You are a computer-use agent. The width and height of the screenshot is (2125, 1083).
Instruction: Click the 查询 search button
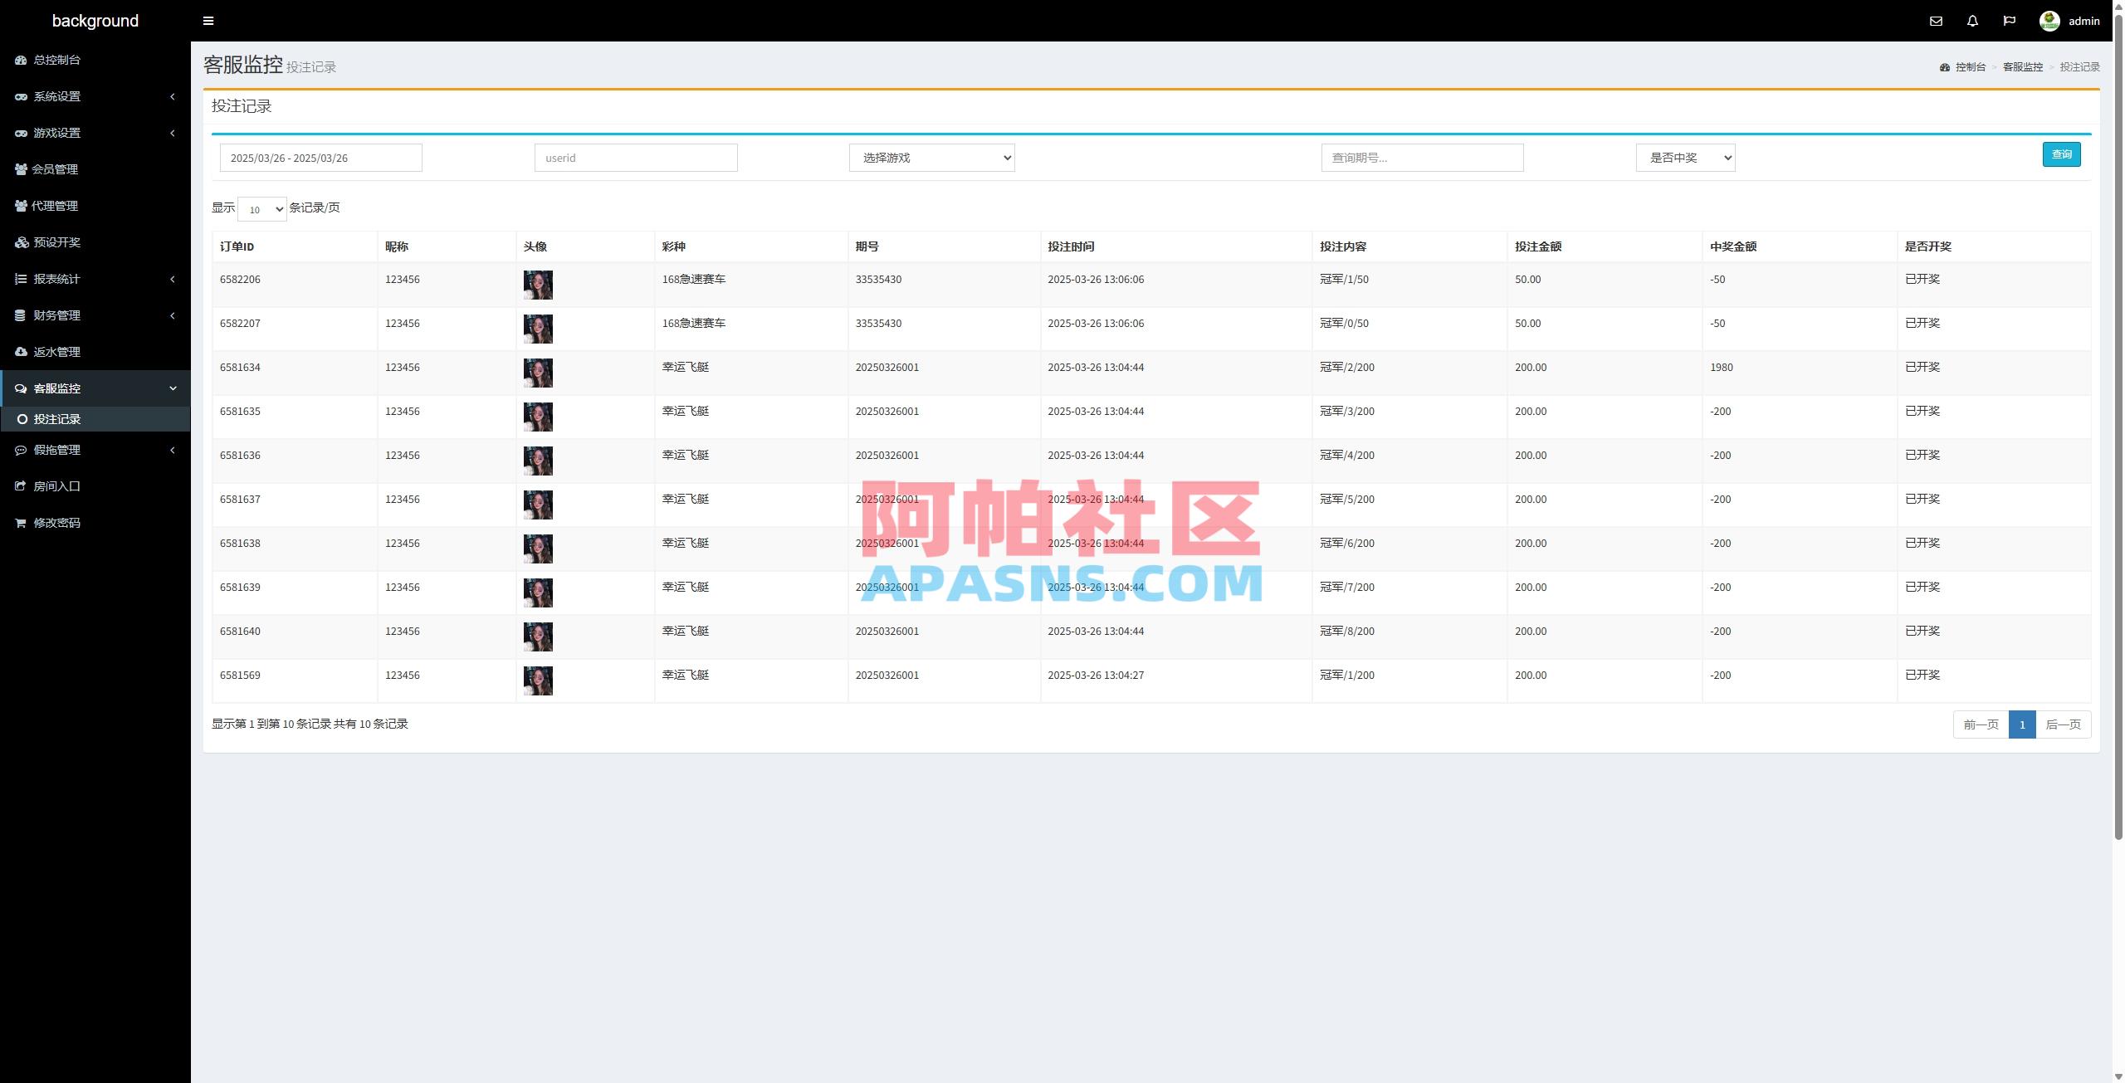point(2061,154)
